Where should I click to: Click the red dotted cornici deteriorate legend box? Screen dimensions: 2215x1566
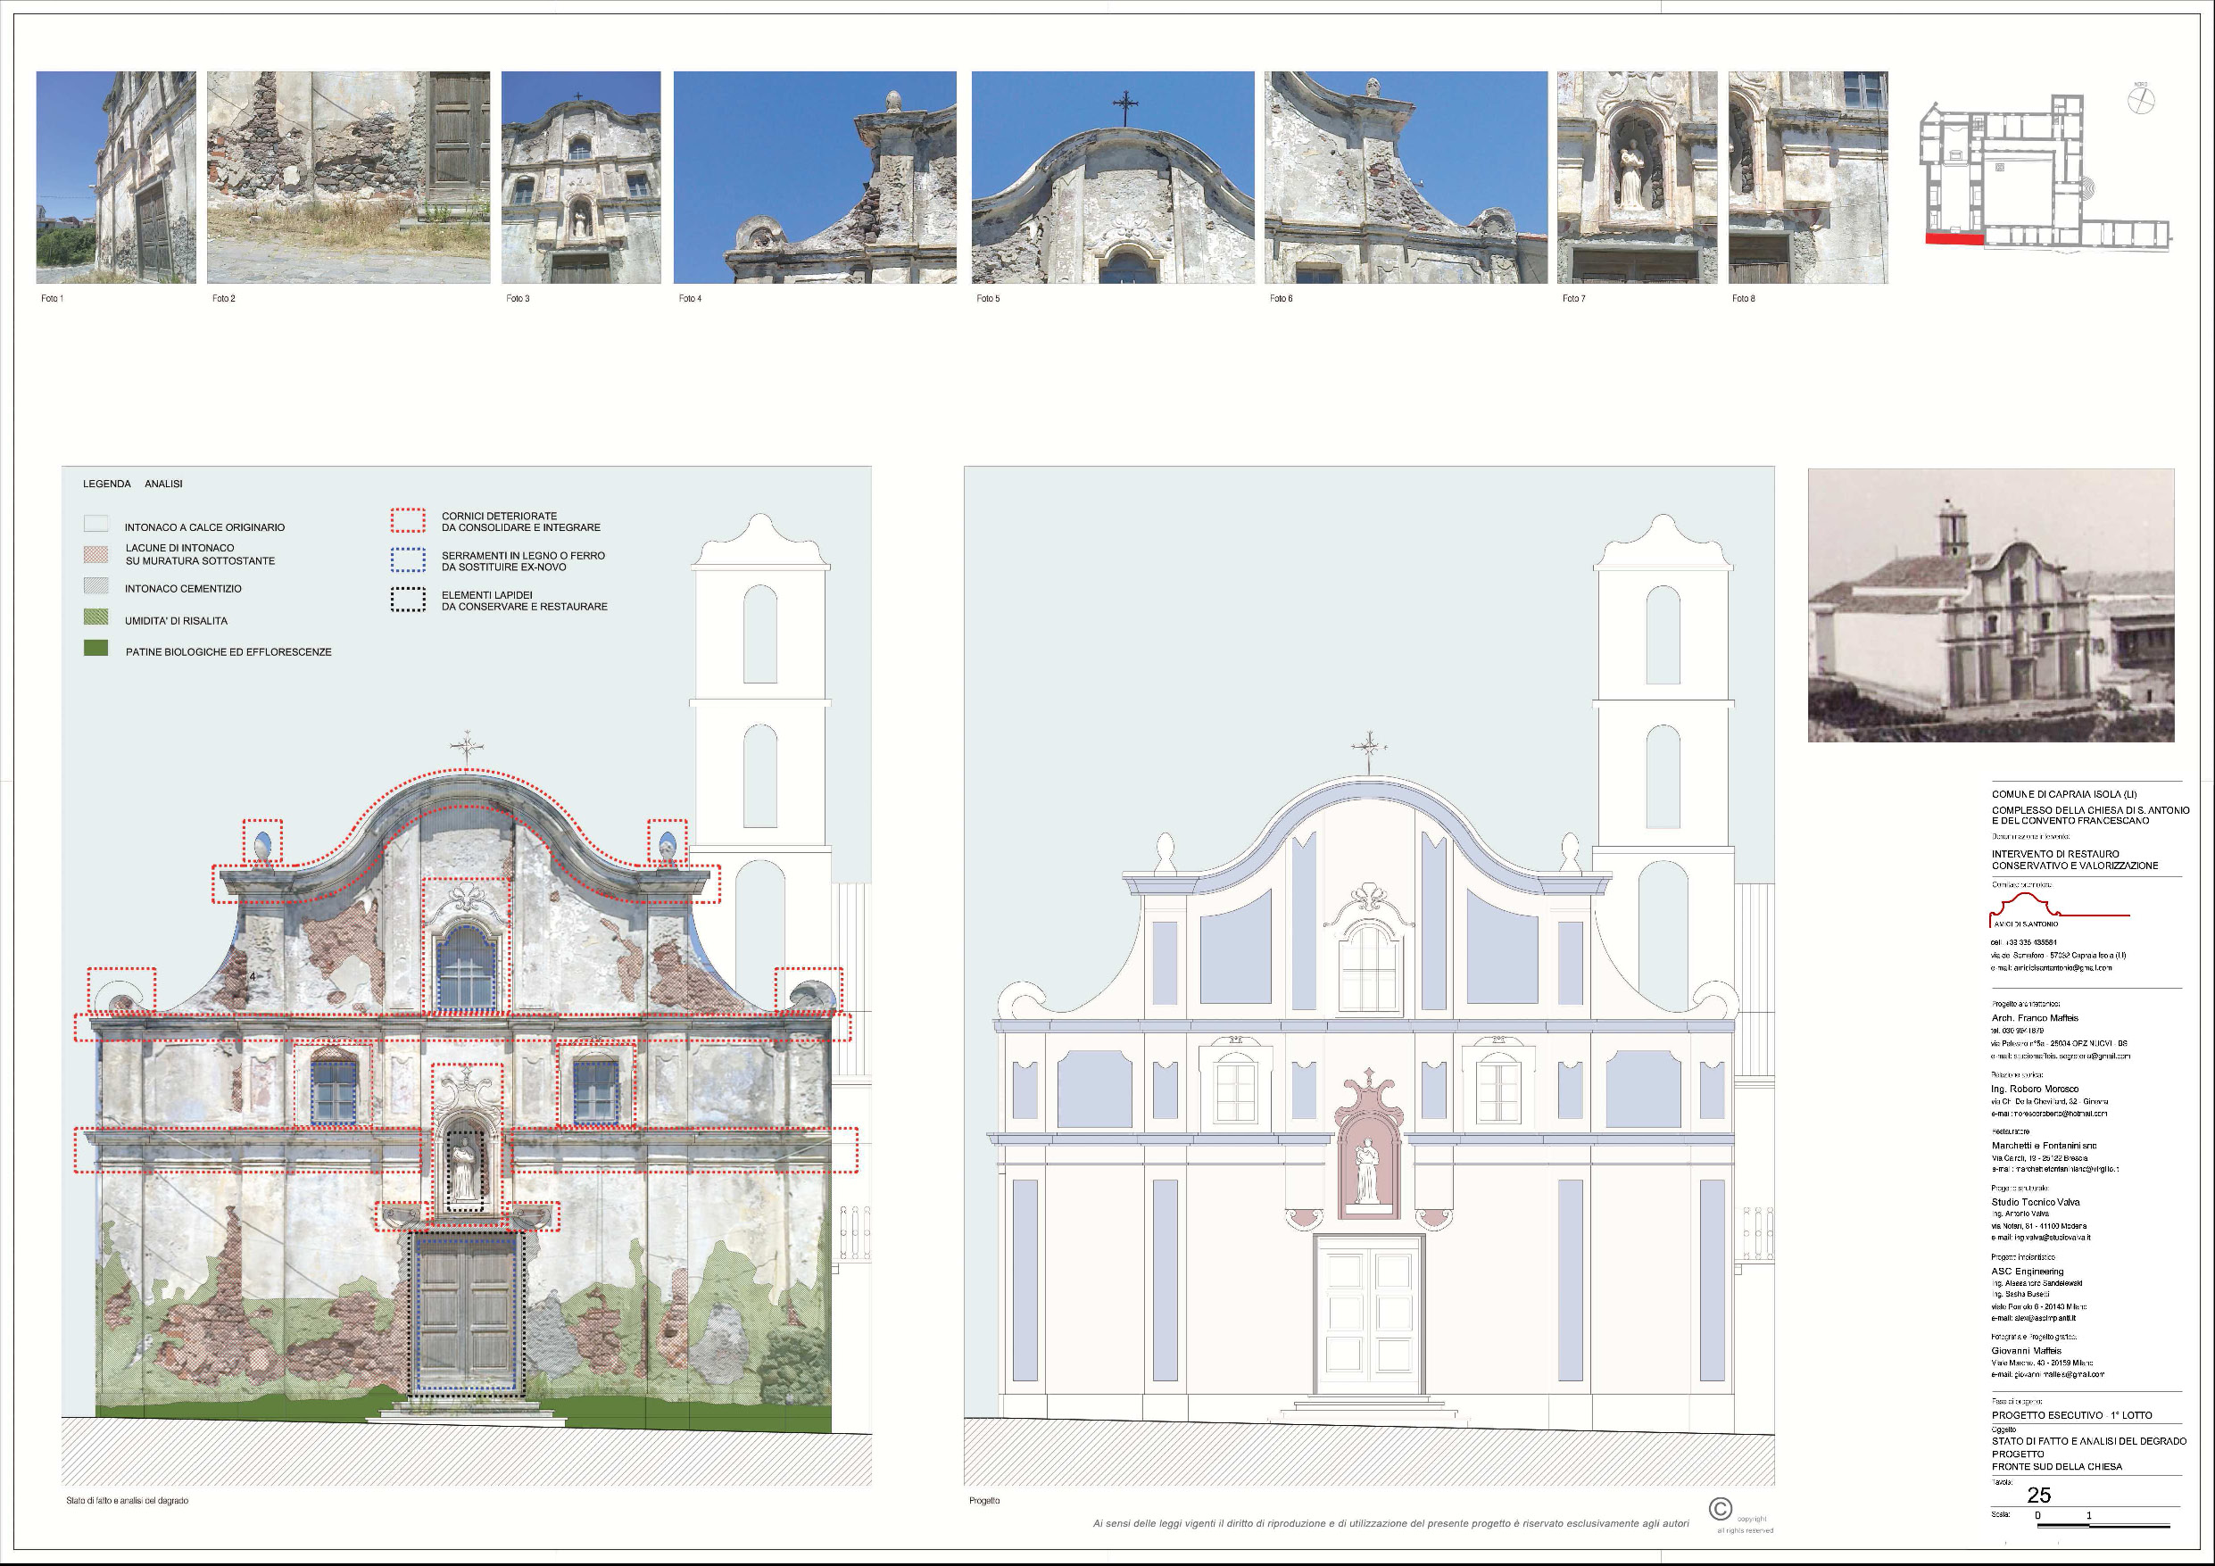pyautogui.click(x=407, y=521)
